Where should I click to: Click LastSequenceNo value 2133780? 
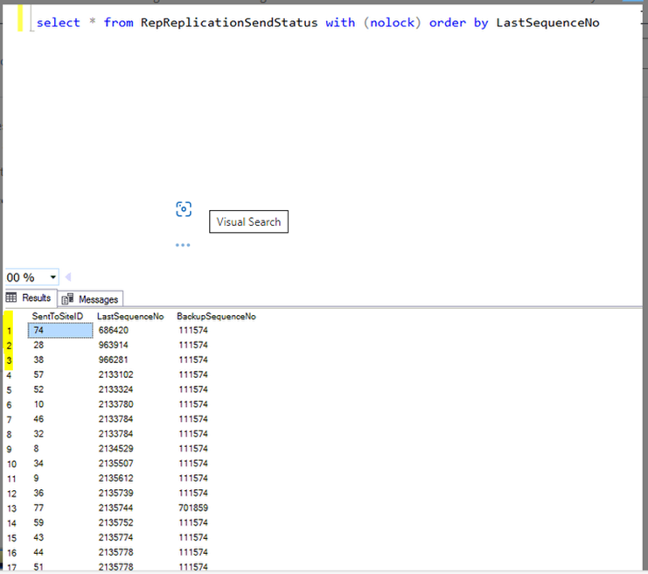click(x=116, y=404)
